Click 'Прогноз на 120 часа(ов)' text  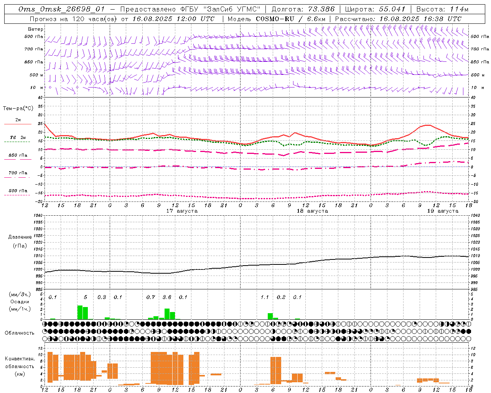point(74,19)
